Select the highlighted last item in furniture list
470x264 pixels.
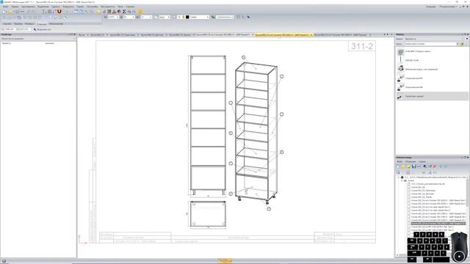pyautogui.click(x=432, y=96)
